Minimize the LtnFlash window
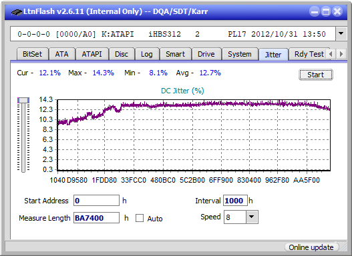This screenshot has height=256, width=352. [315, 11]
